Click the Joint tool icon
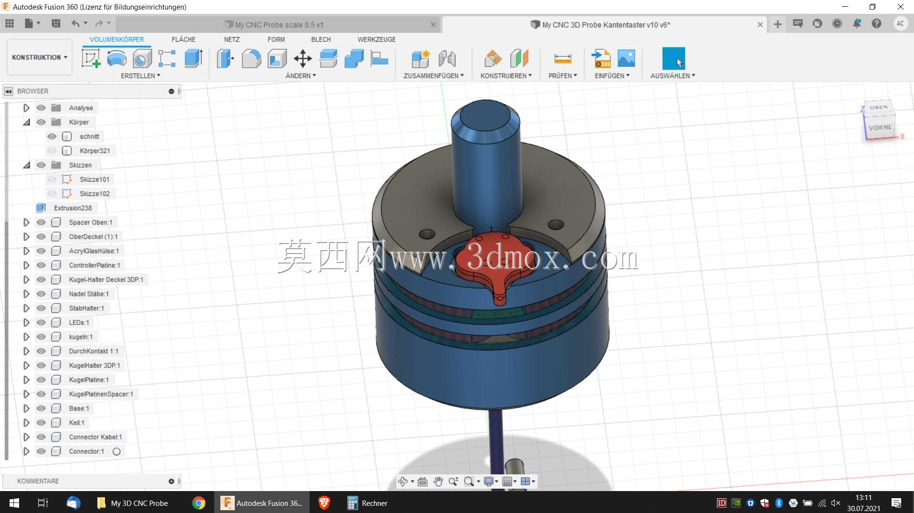914x513 pixels. point(447,58)
